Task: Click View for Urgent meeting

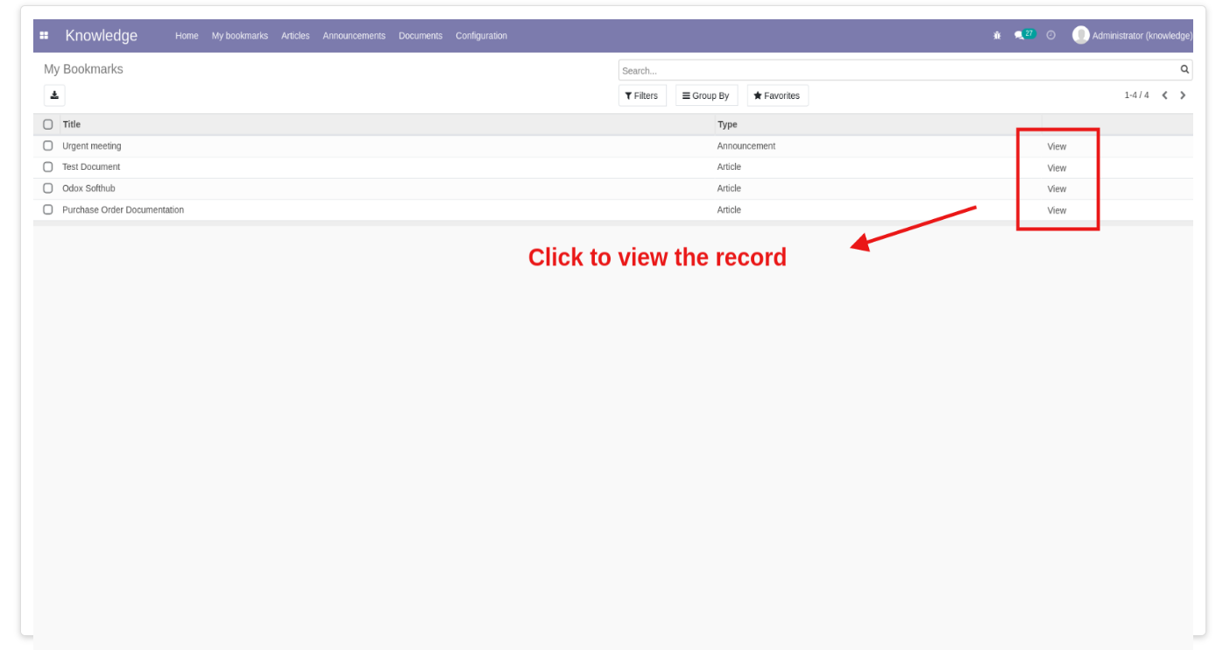Action: 1057,147
